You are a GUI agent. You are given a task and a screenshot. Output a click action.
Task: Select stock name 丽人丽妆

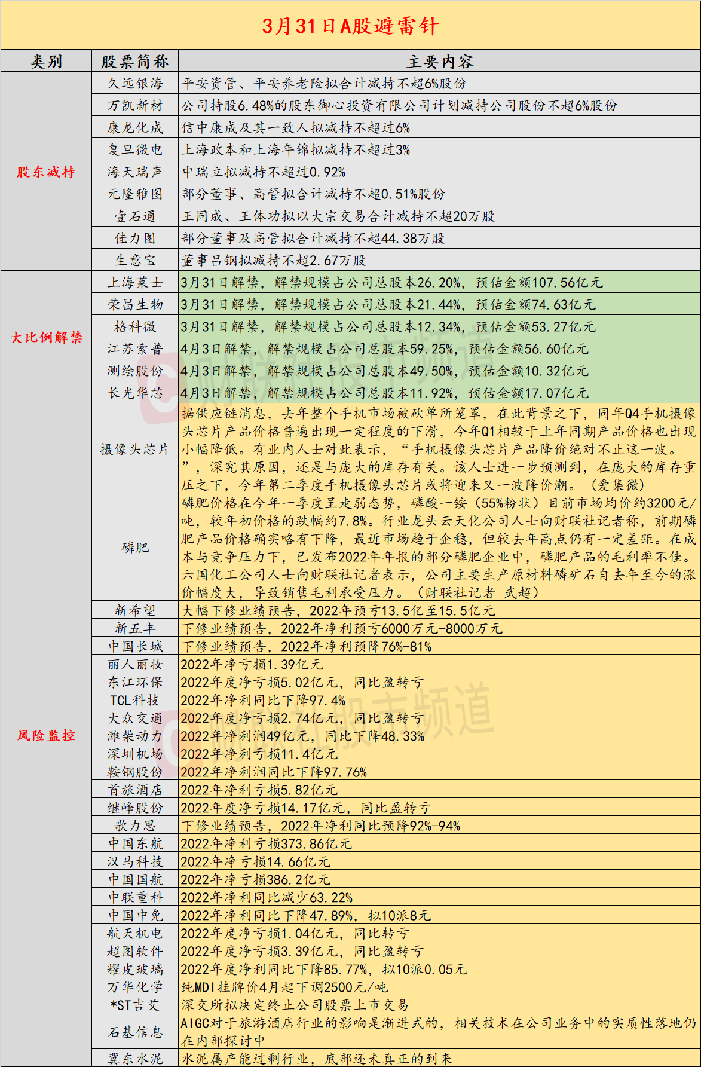pos(135,665)
